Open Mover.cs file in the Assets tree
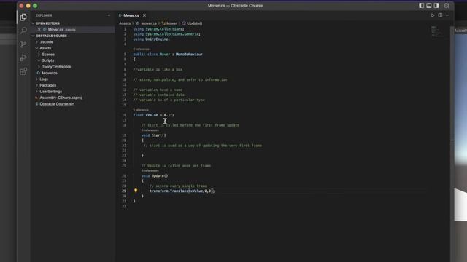Image resolution: width=467 pixels, height=262 pixels. click(x=50, y=73)
